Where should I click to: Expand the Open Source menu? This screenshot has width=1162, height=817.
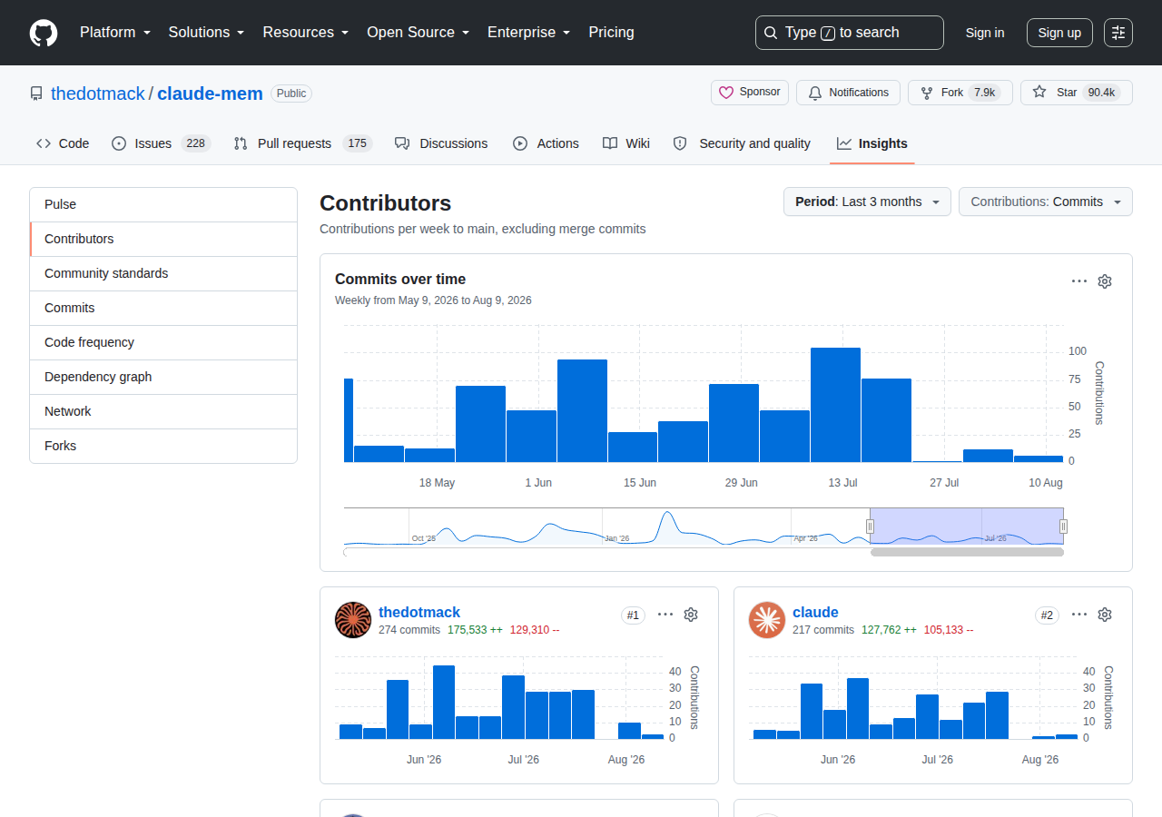pyautogui.click(x=419, y=33)
